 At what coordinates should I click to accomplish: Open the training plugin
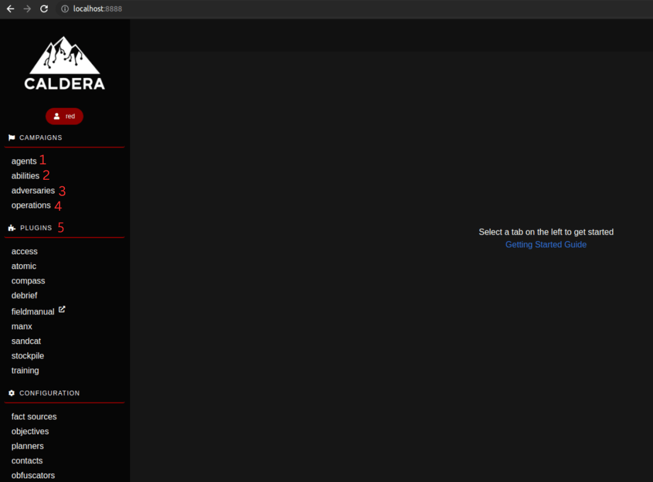tap(25, 370)
